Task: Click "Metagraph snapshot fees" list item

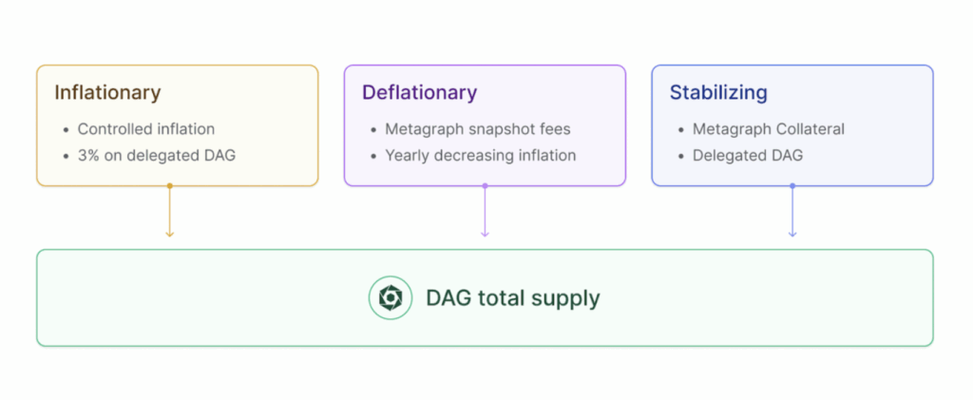Action: [x=478, y=129]
